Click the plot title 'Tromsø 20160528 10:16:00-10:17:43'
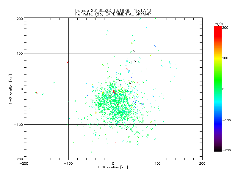 (113, 10)
